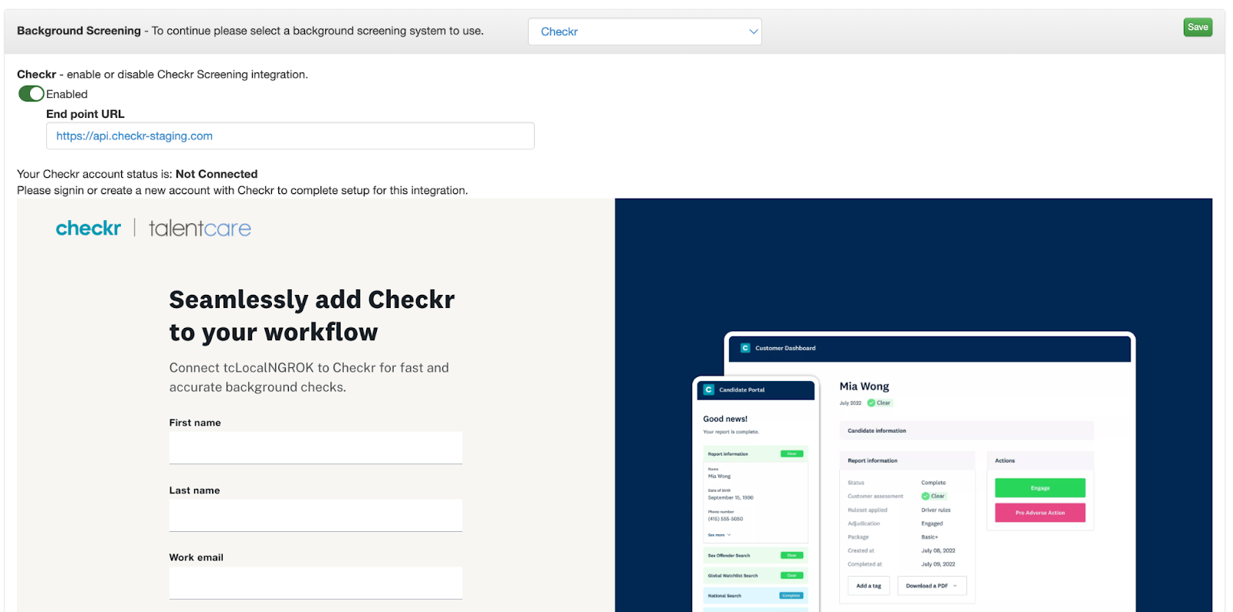Open the background screening system dropdown showing Checkr
The width and height of the screenshot is (1233, 612).
pos(644,32)
